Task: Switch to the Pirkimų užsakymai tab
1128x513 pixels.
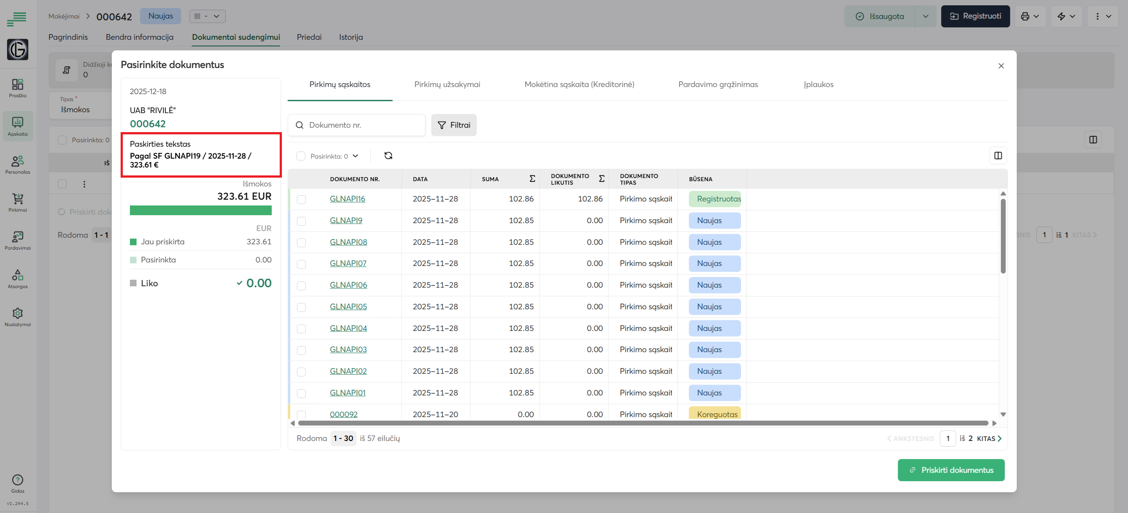Action: tap(447, 84)
